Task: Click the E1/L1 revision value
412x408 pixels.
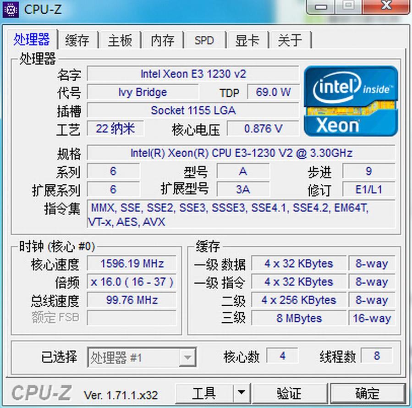Action: point(369,189)
